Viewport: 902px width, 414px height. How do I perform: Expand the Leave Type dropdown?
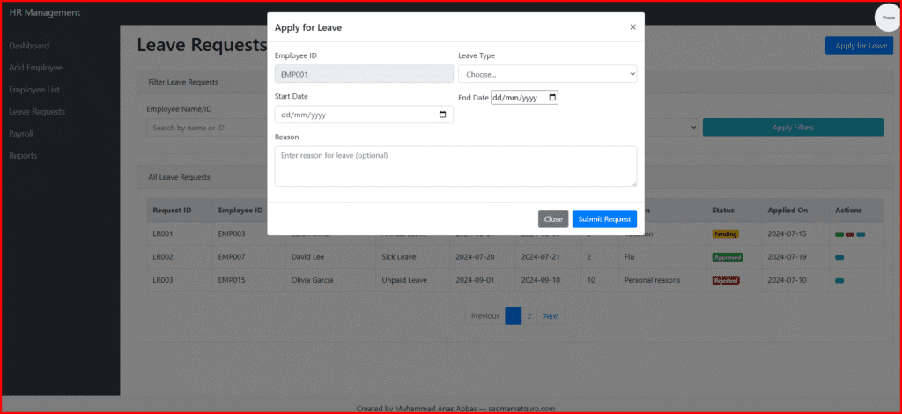point(546,74)
